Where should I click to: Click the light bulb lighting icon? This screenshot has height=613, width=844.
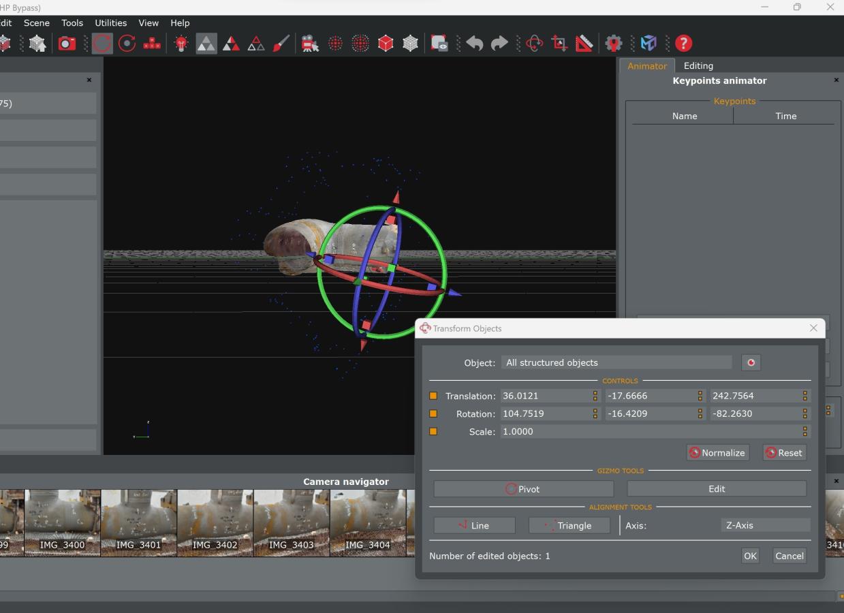181,44
